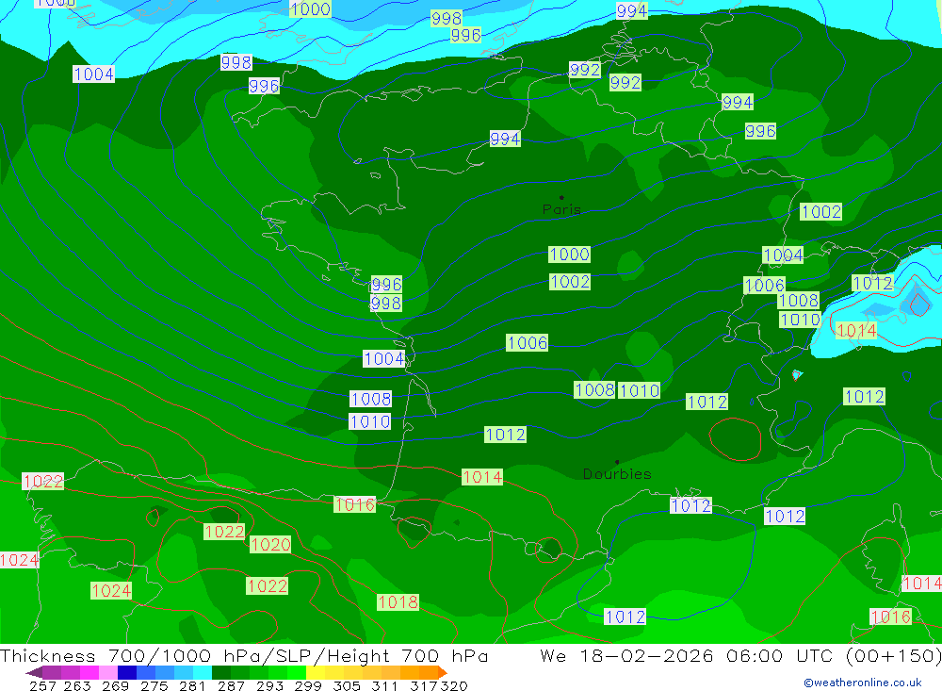Click the 1008 label left of adjacent 1010
The image size is (942, 691).
(594, 389)
